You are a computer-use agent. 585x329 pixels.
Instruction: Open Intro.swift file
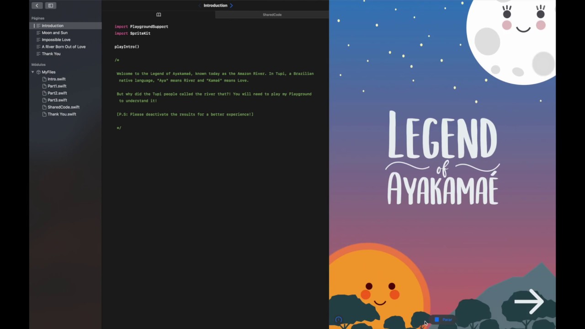[66, 79]
